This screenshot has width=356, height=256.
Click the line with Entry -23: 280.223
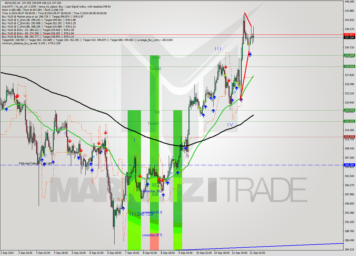38,30
